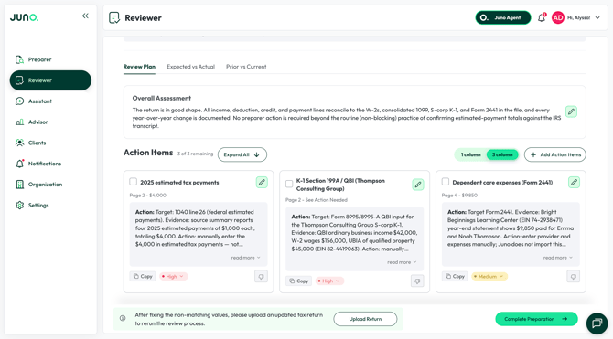
Task: Expand read more on Dependent care card
Action: point(558,258)
